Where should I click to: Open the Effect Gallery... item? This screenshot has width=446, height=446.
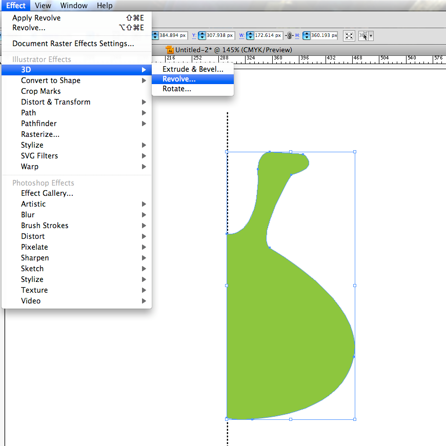(47, 193)
